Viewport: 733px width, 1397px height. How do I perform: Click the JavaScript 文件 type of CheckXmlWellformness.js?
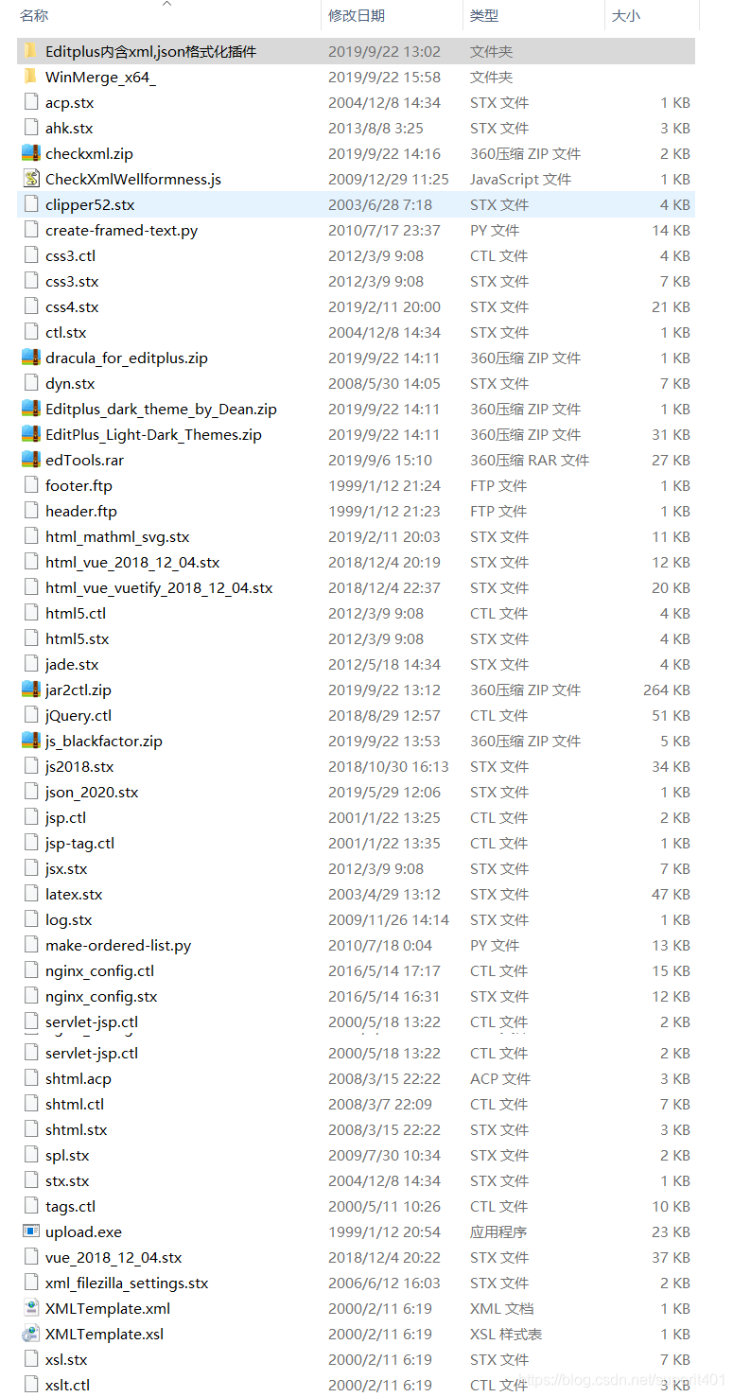tap(521, 179)
